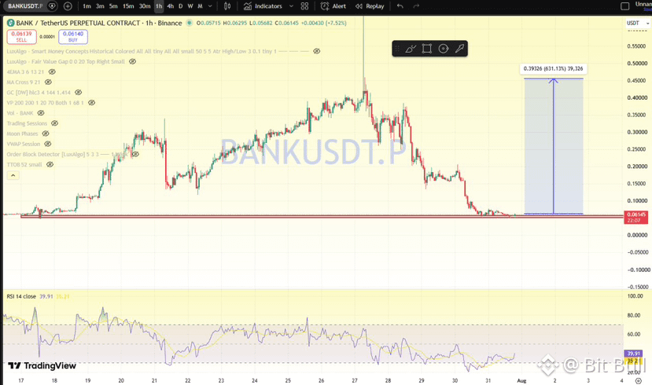Click the Aug label on time axis

pyautogui.click(x=521, y=380)
